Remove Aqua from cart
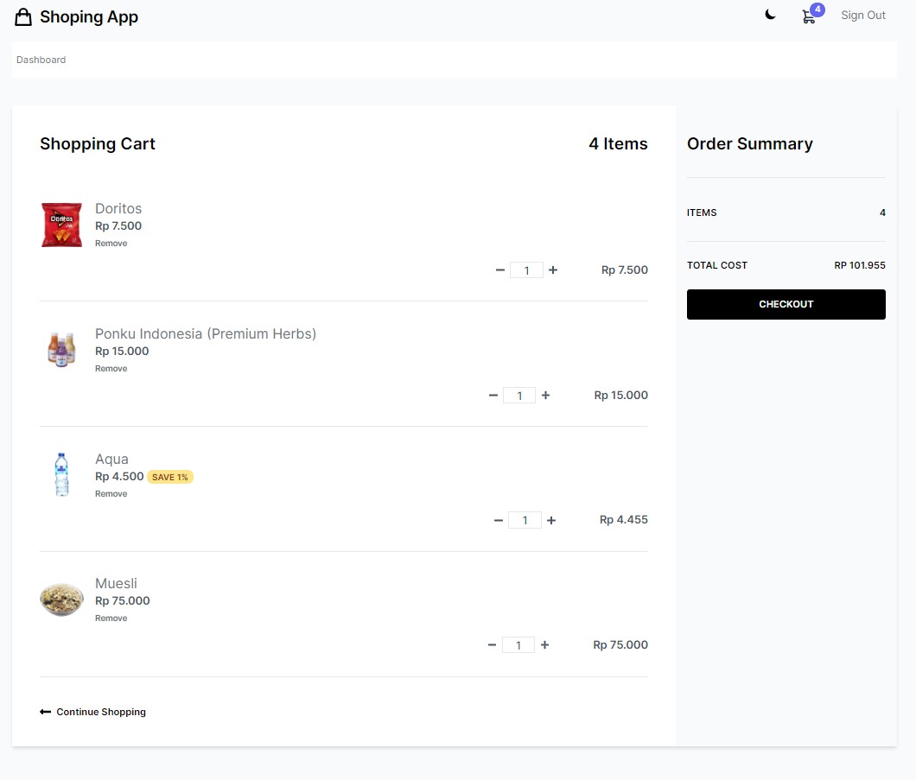 [111, 494]
